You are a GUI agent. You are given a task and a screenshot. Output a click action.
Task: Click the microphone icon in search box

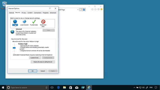point(46,87)
